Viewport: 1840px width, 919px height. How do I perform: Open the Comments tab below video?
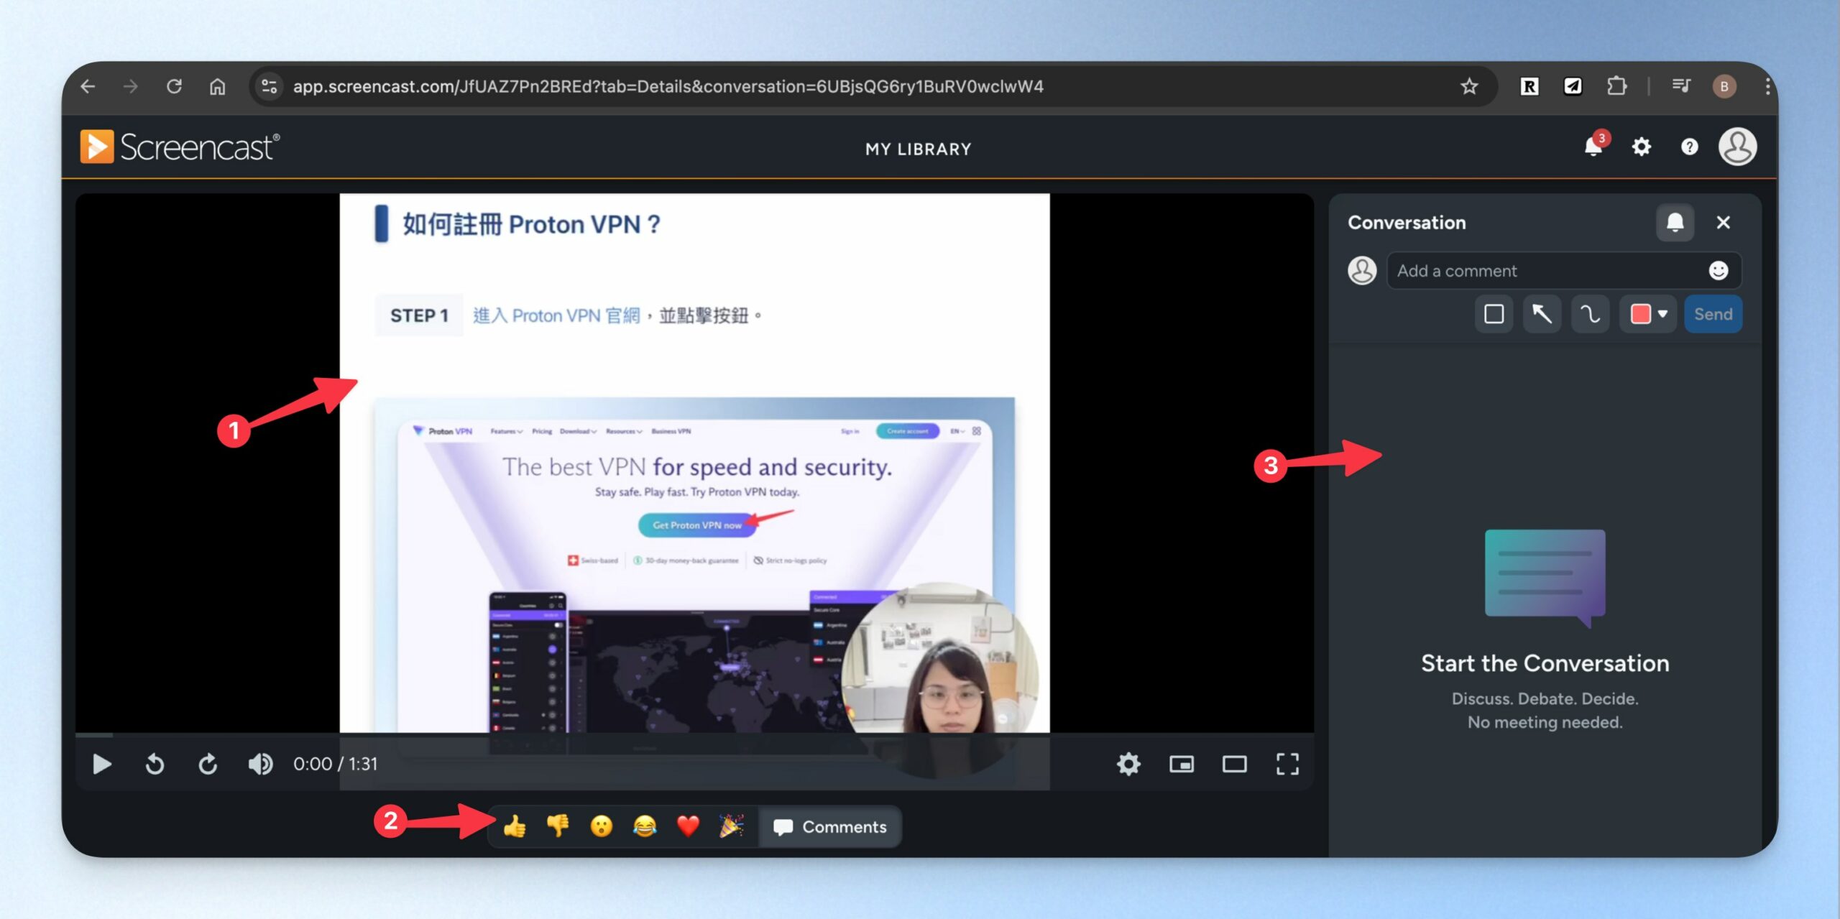click(830, 827)
